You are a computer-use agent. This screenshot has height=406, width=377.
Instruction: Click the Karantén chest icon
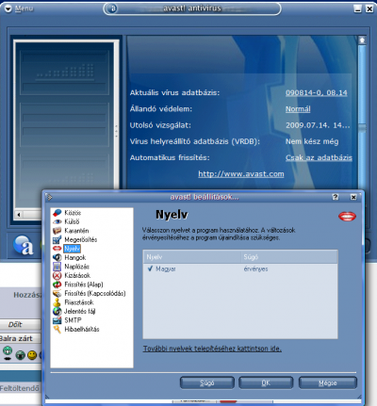(x=57, y=231)
